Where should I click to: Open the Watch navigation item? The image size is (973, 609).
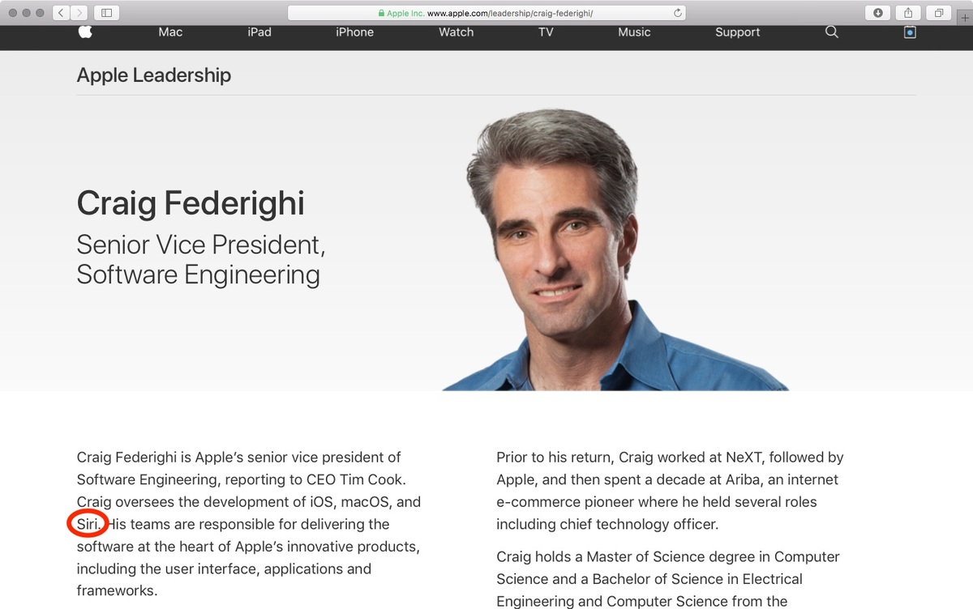pyautogui.click(x=456, y=32)
